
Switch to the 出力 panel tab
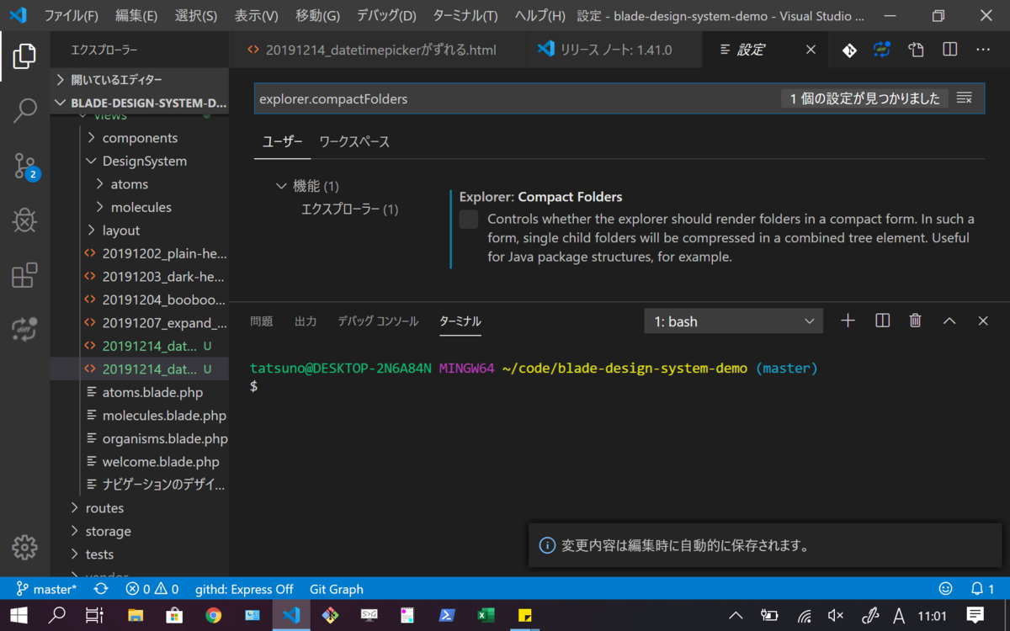[x=306, y=321]
